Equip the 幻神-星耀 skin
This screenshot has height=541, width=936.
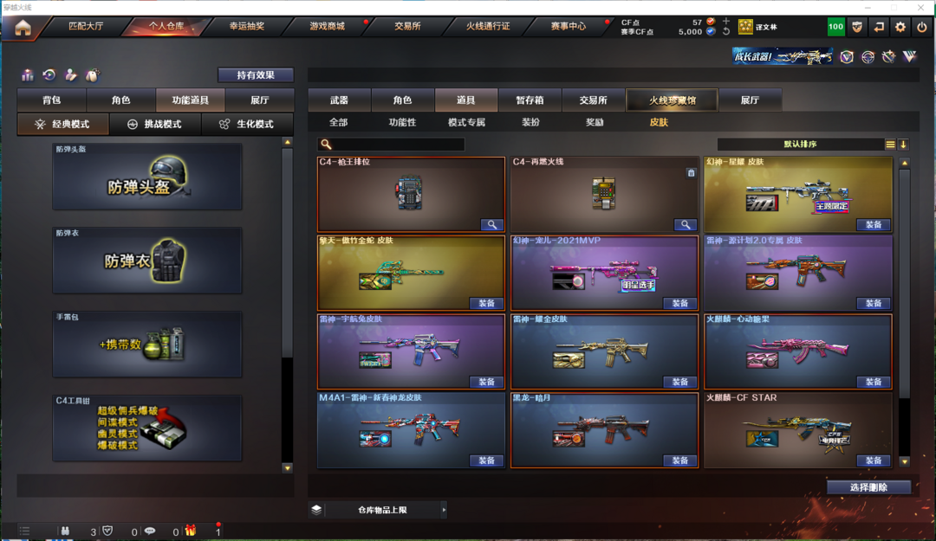pyautogui.click(x=874, y=225)
